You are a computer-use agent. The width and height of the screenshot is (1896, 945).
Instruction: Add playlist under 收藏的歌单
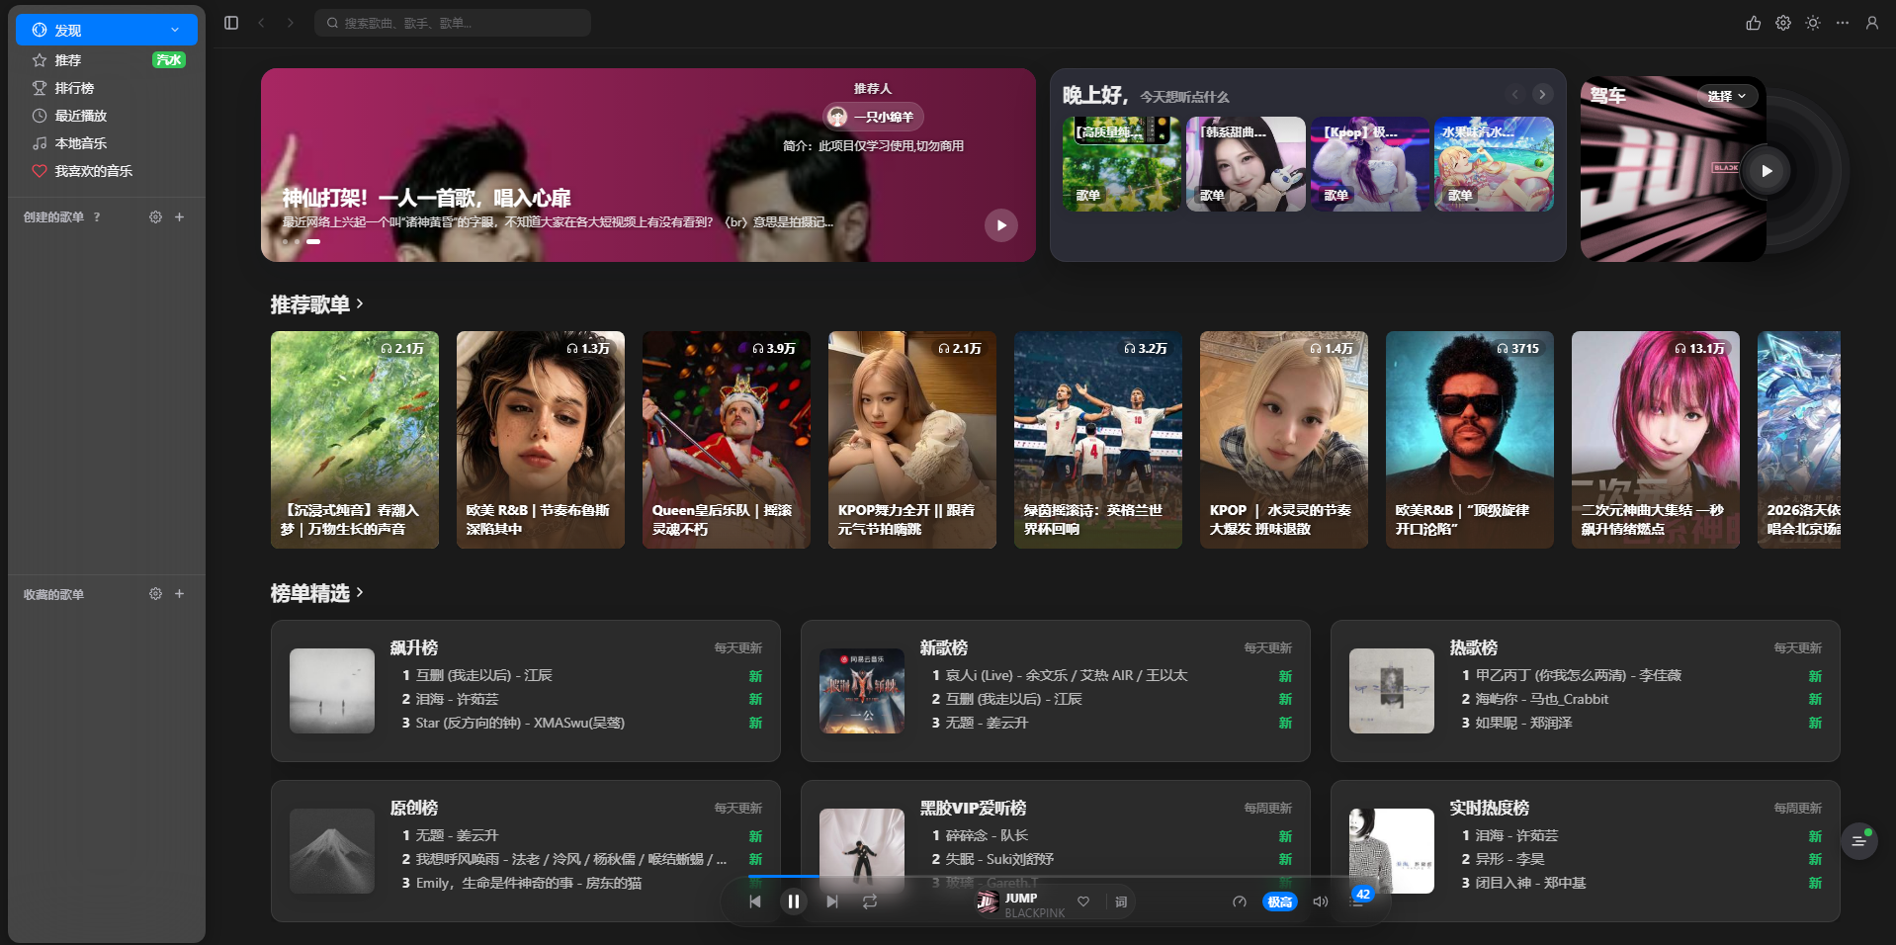pos(179,594)
